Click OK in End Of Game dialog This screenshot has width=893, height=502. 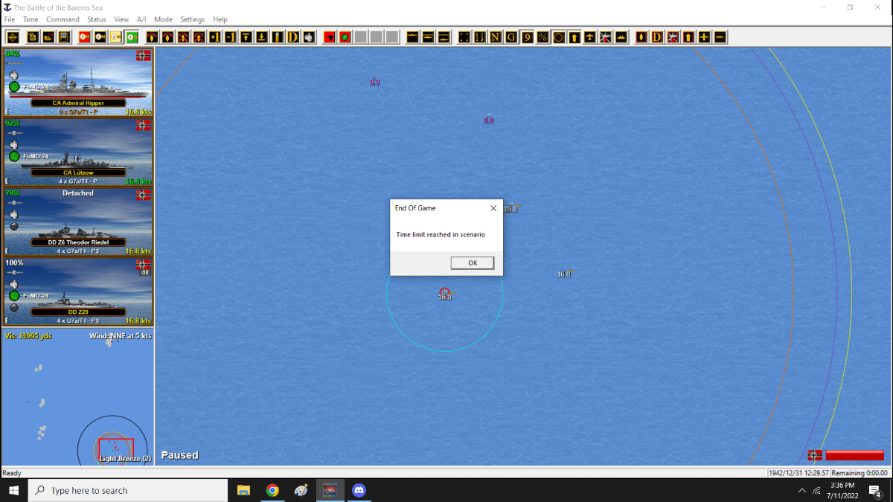[x=473, y=263]
